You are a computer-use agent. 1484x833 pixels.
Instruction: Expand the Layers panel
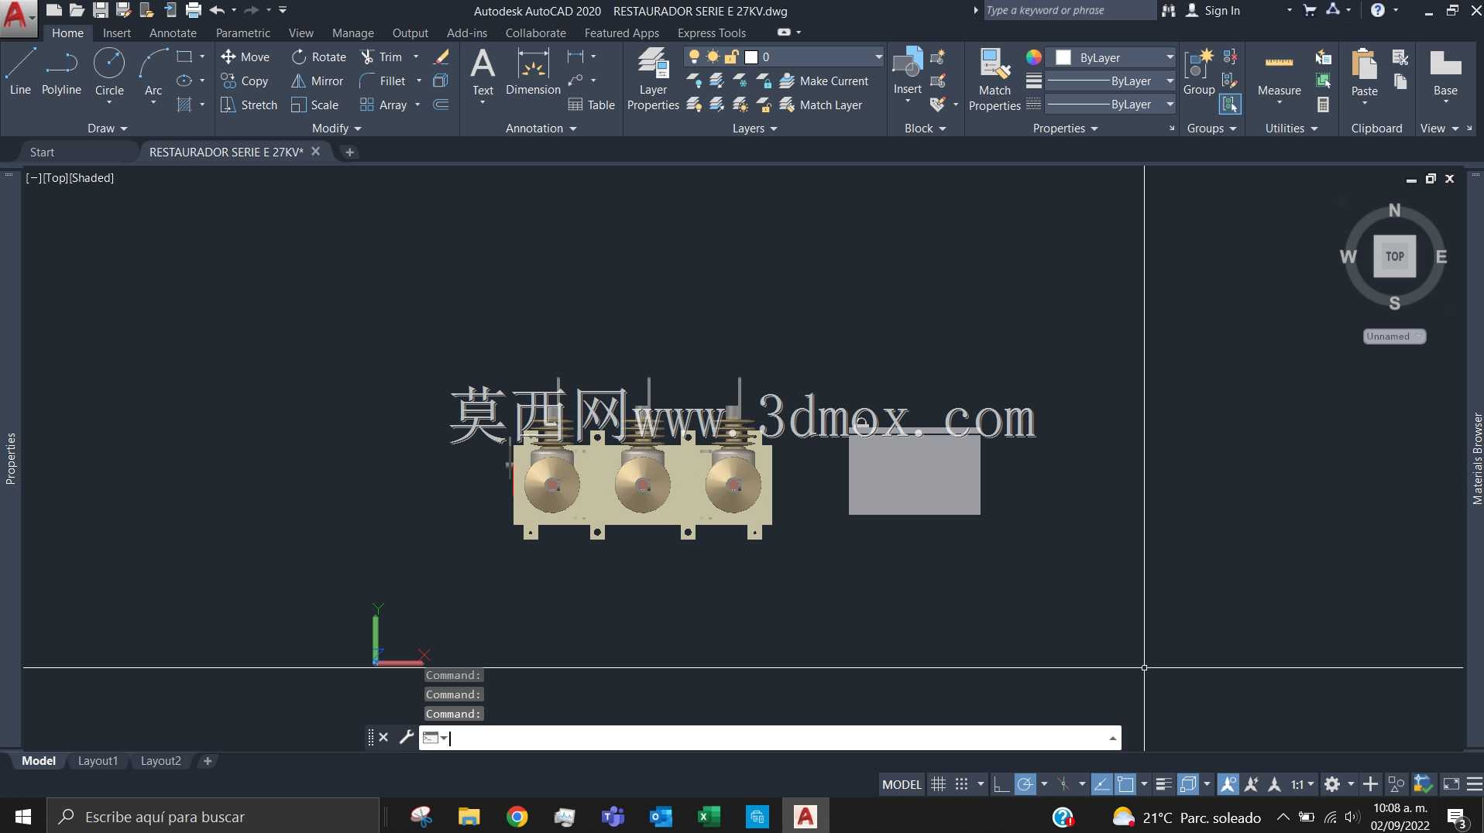755,128
